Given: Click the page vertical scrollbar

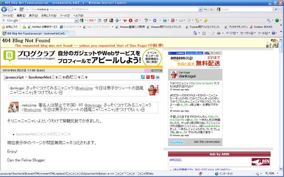Looking at the screenshot, I should coord(281,104).
